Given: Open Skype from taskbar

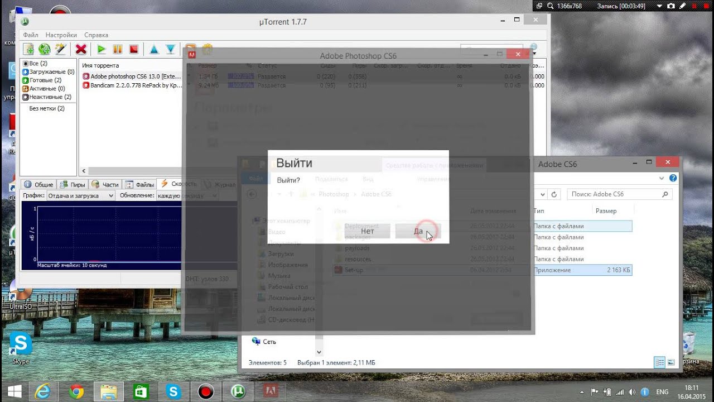Looking at the screenshot, I should [x=173, y=391].
